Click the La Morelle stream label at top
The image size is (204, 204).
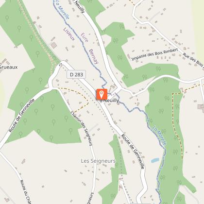click(63, 10)
